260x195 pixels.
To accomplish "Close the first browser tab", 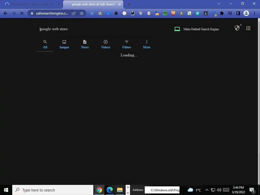I will click(x=59, y=4).
